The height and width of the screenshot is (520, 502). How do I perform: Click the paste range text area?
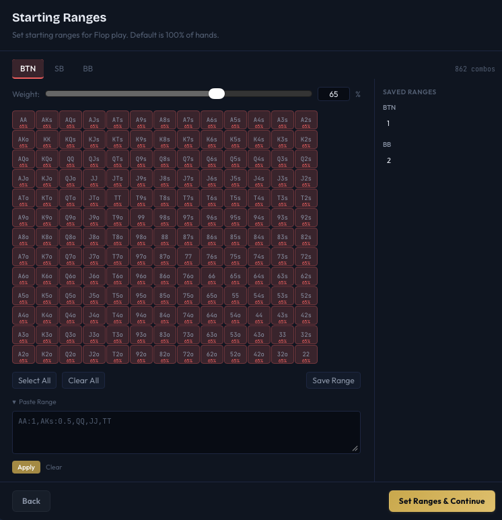coord(186,432)
